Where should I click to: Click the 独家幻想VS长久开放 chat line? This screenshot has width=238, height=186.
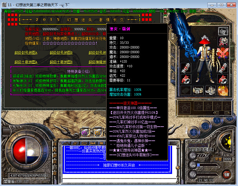[119, 165]
